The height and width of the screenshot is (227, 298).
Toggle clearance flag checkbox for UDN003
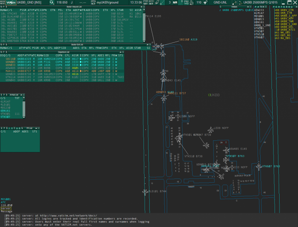[80, 62]
